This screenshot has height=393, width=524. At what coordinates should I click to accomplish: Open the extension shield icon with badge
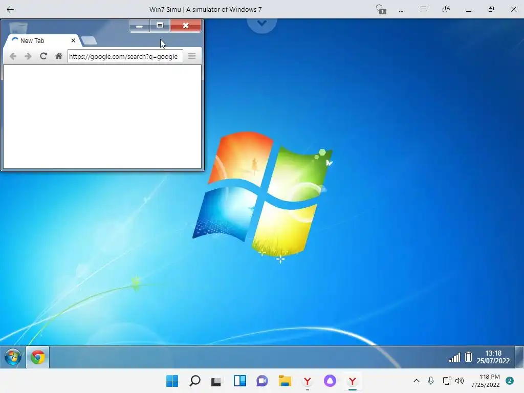point(381,9)
